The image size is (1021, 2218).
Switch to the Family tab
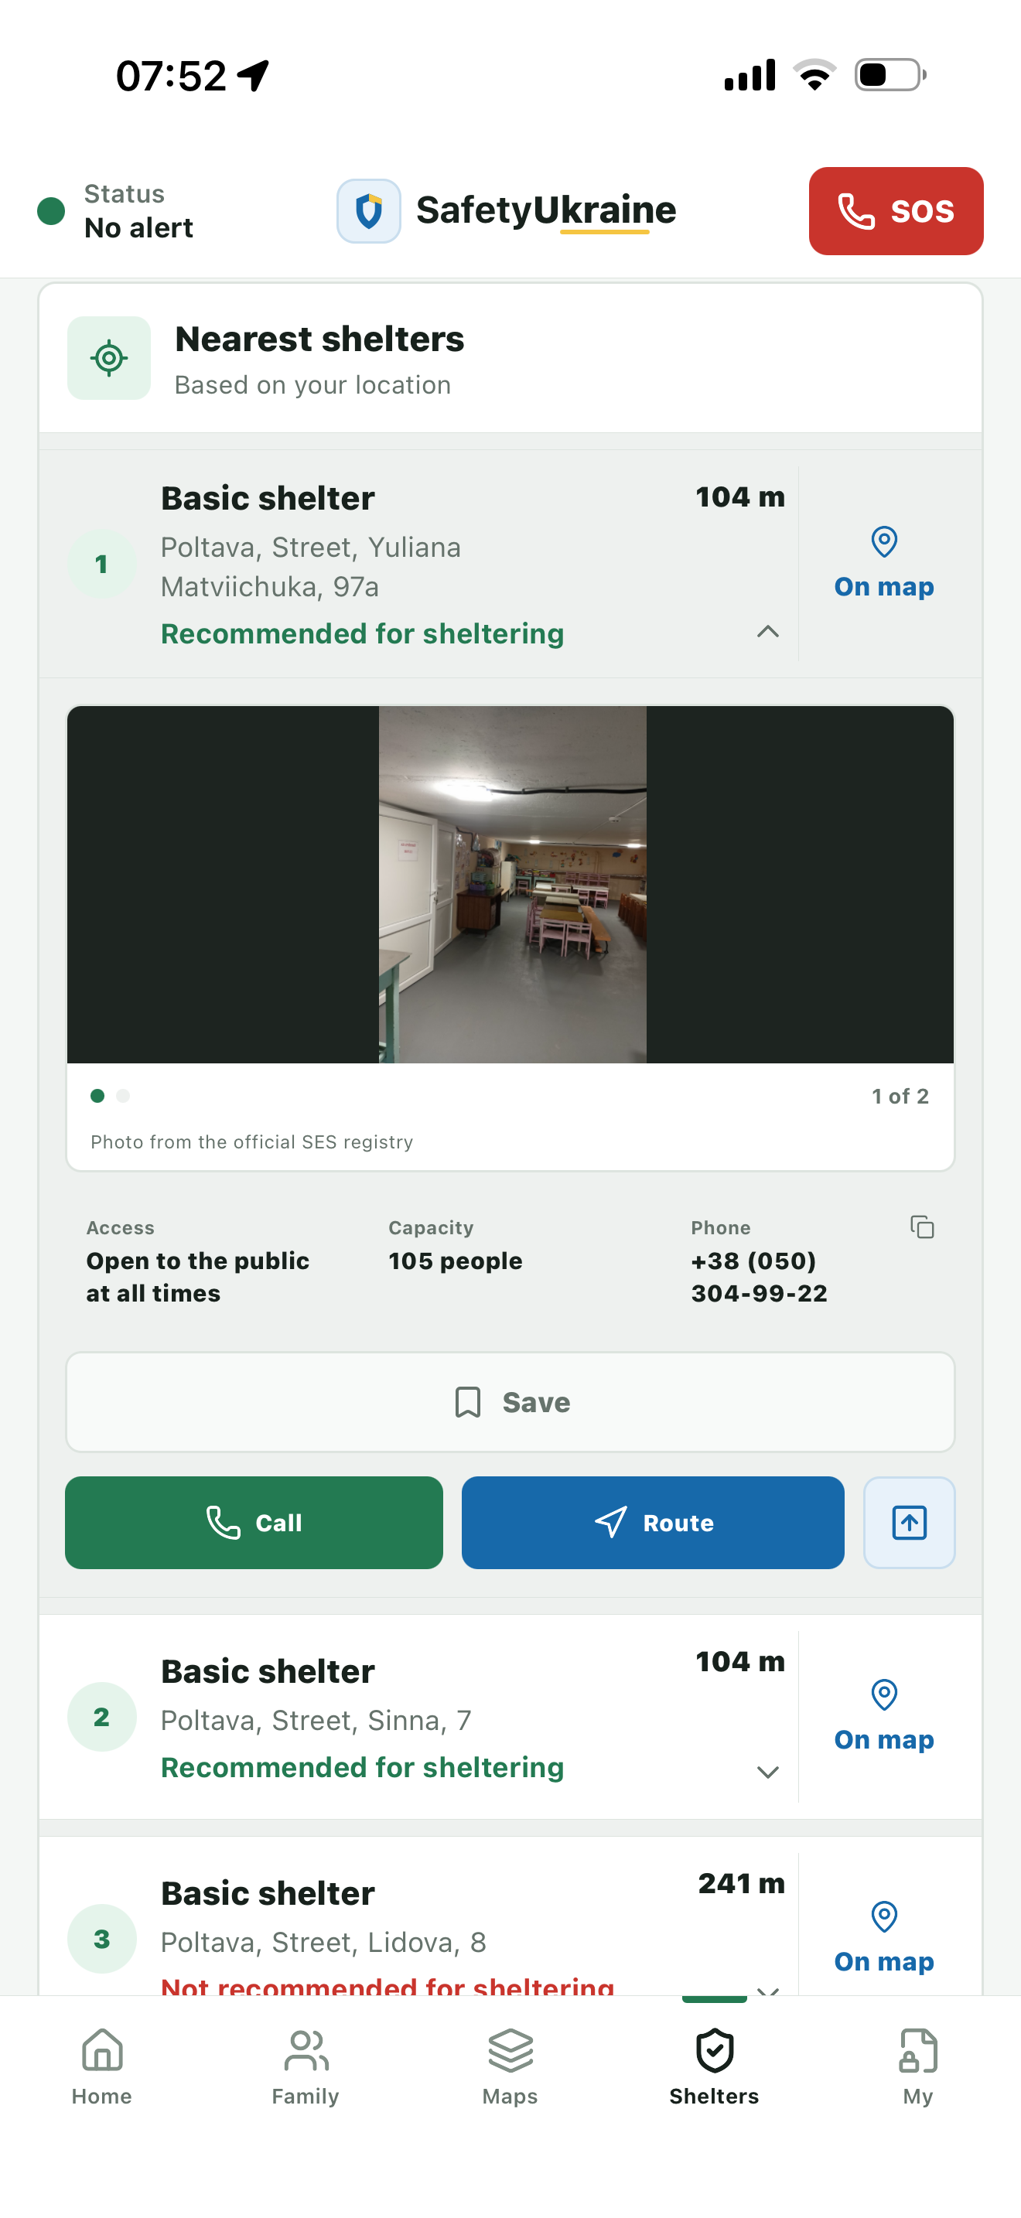pyautogui.click(x=306, y=2066)
